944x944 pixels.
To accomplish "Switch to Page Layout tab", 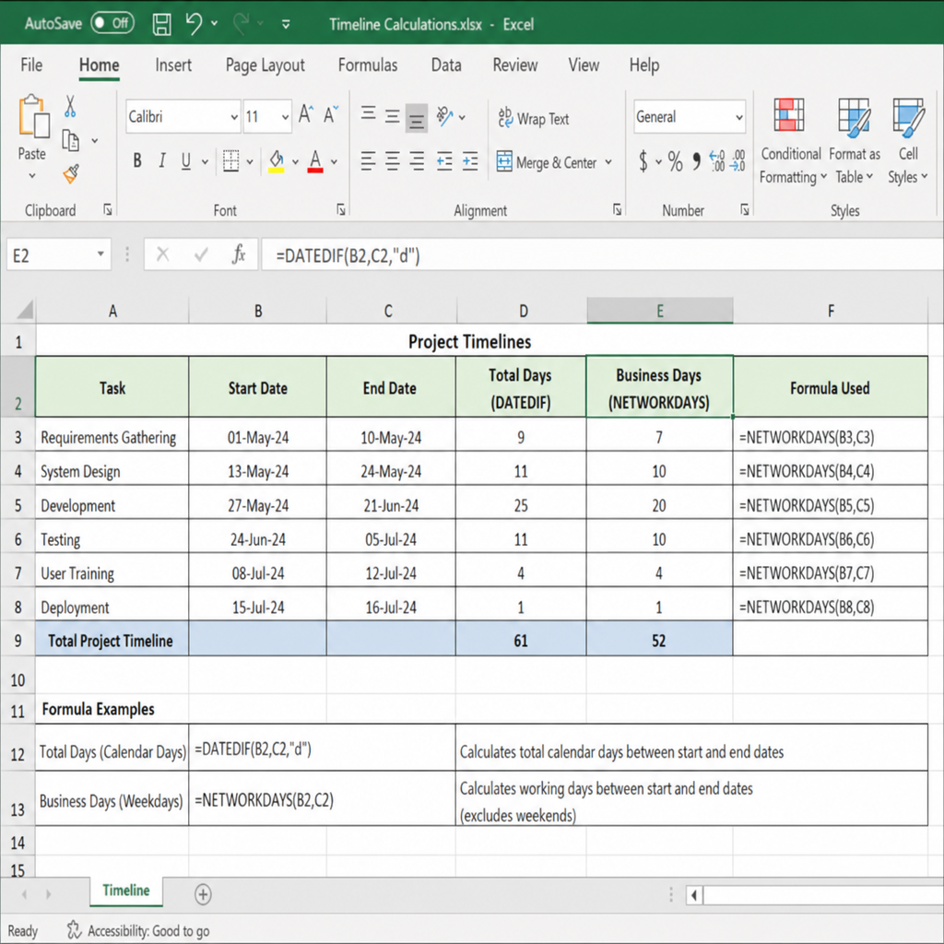I will click(x=265, y=65).
